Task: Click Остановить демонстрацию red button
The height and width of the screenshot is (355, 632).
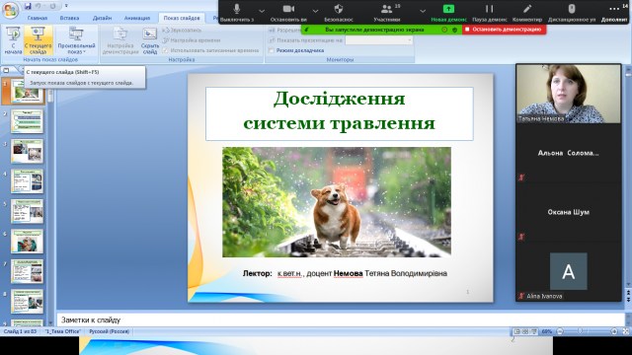Action: (504, 30)
